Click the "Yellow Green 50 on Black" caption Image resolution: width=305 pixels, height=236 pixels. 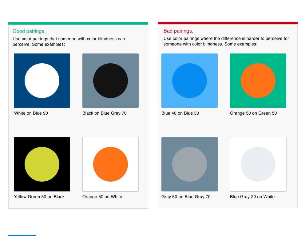click(39, 197)
